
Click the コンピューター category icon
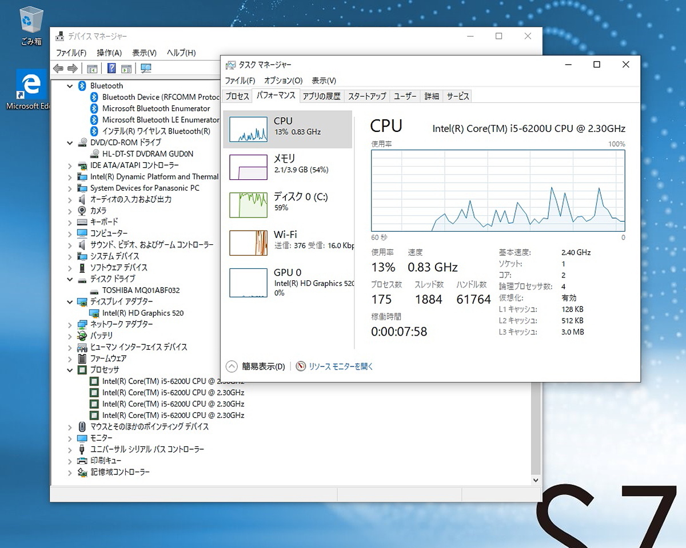[x=82, y=233]
